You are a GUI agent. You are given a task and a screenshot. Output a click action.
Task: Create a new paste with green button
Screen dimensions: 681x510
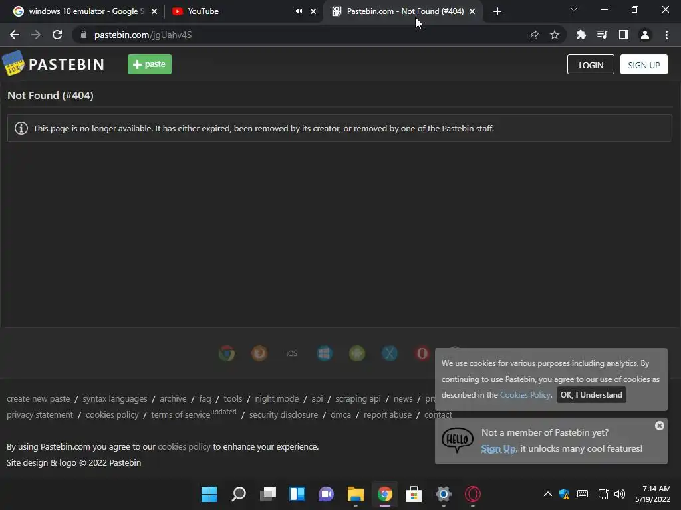150,64
